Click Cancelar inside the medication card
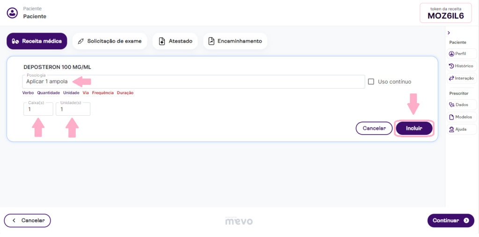Viewport: 479px width, 237px height. (x=374, y=128)
